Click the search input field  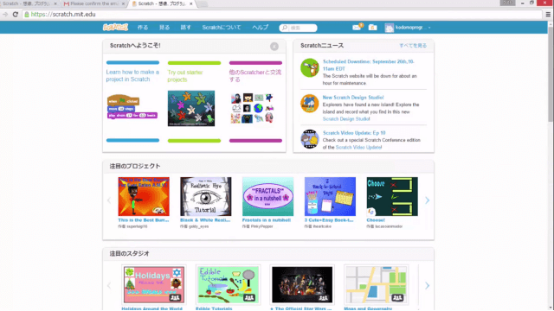(298, 28)
